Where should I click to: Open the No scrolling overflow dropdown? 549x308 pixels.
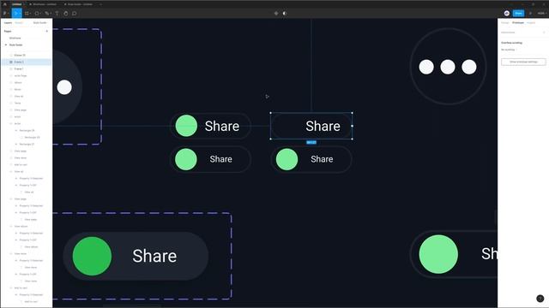coord(509,50)
